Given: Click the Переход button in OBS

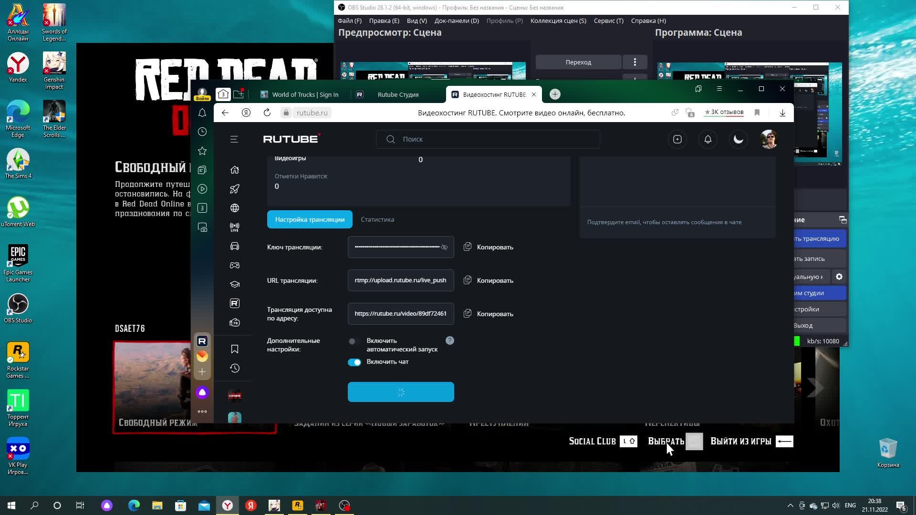Looking at the screenshot, I should coord(578,62).
